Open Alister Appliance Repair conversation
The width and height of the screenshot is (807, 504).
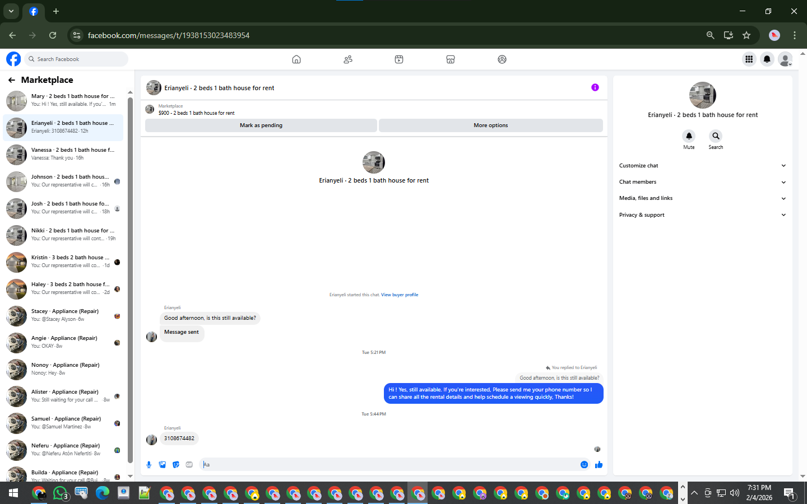pos(63,396)
